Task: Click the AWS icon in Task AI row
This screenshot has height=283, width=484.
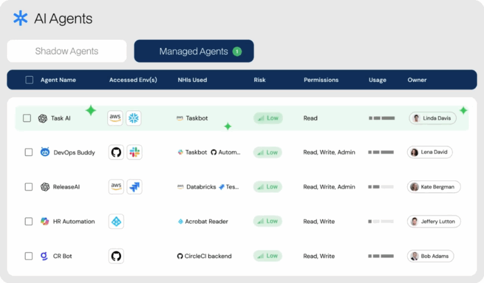Action: [115, 118]
